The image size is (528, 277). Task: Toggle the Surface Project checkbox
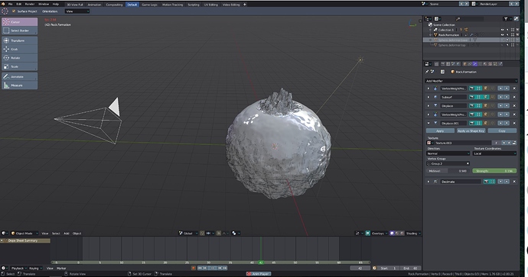(14, 11)
